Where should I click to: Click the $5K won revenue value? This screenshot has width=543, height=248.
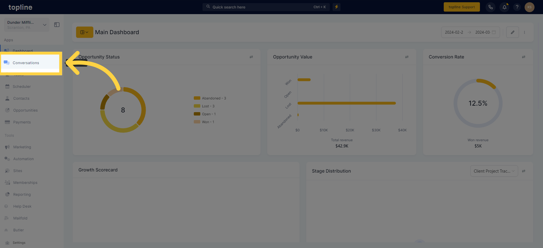pyautogui.click(x=478, y=146)
